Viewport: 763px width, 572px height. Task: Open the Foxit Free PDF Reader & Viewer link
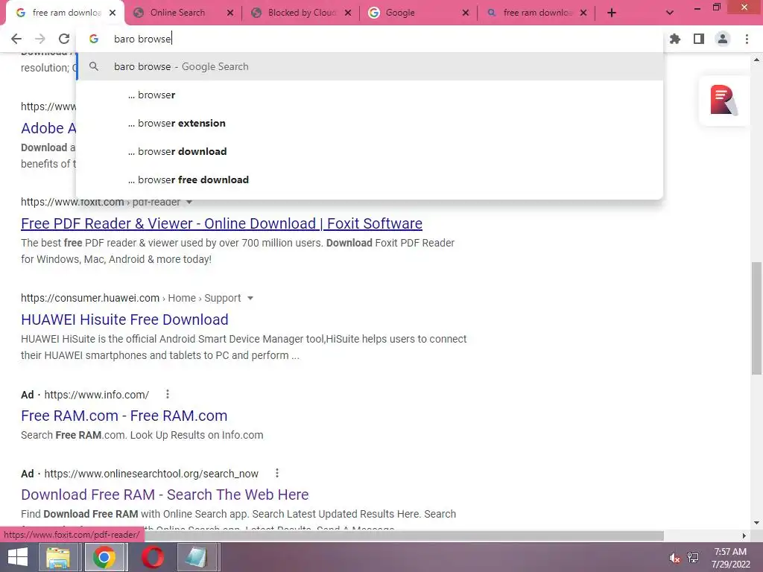221,223
